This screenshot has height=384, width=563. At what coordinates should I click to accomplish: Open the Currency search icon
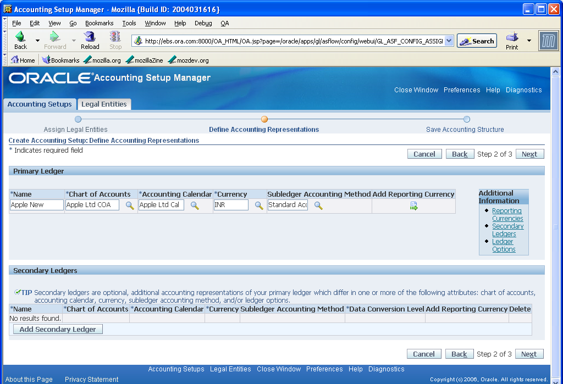(258, 204)
